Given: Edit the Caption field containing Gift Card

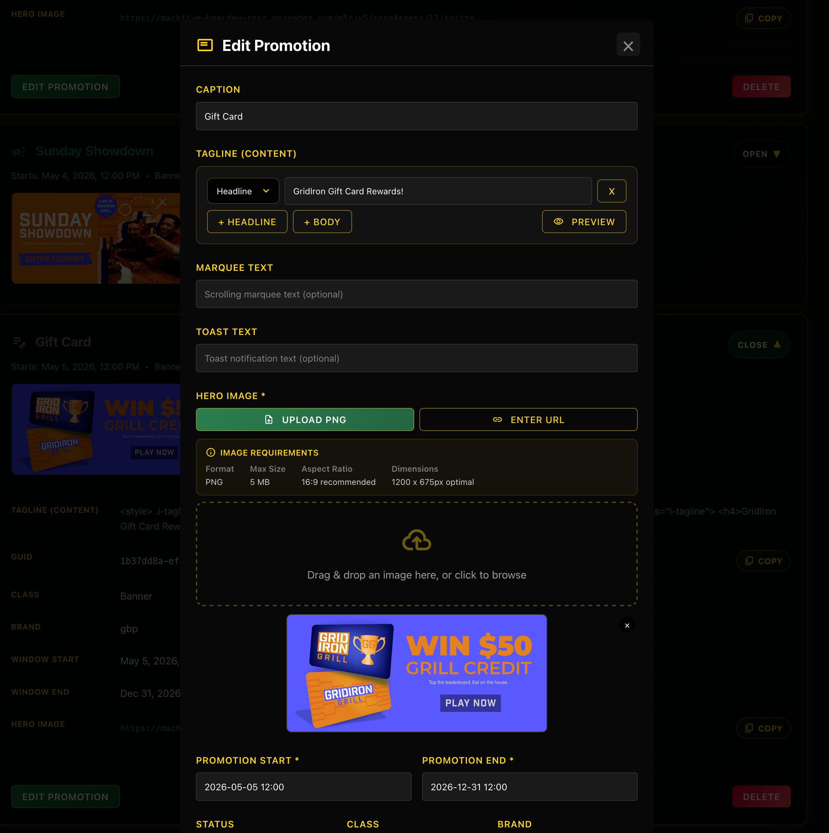Looking at the screenshot, I should coord(416,116).
